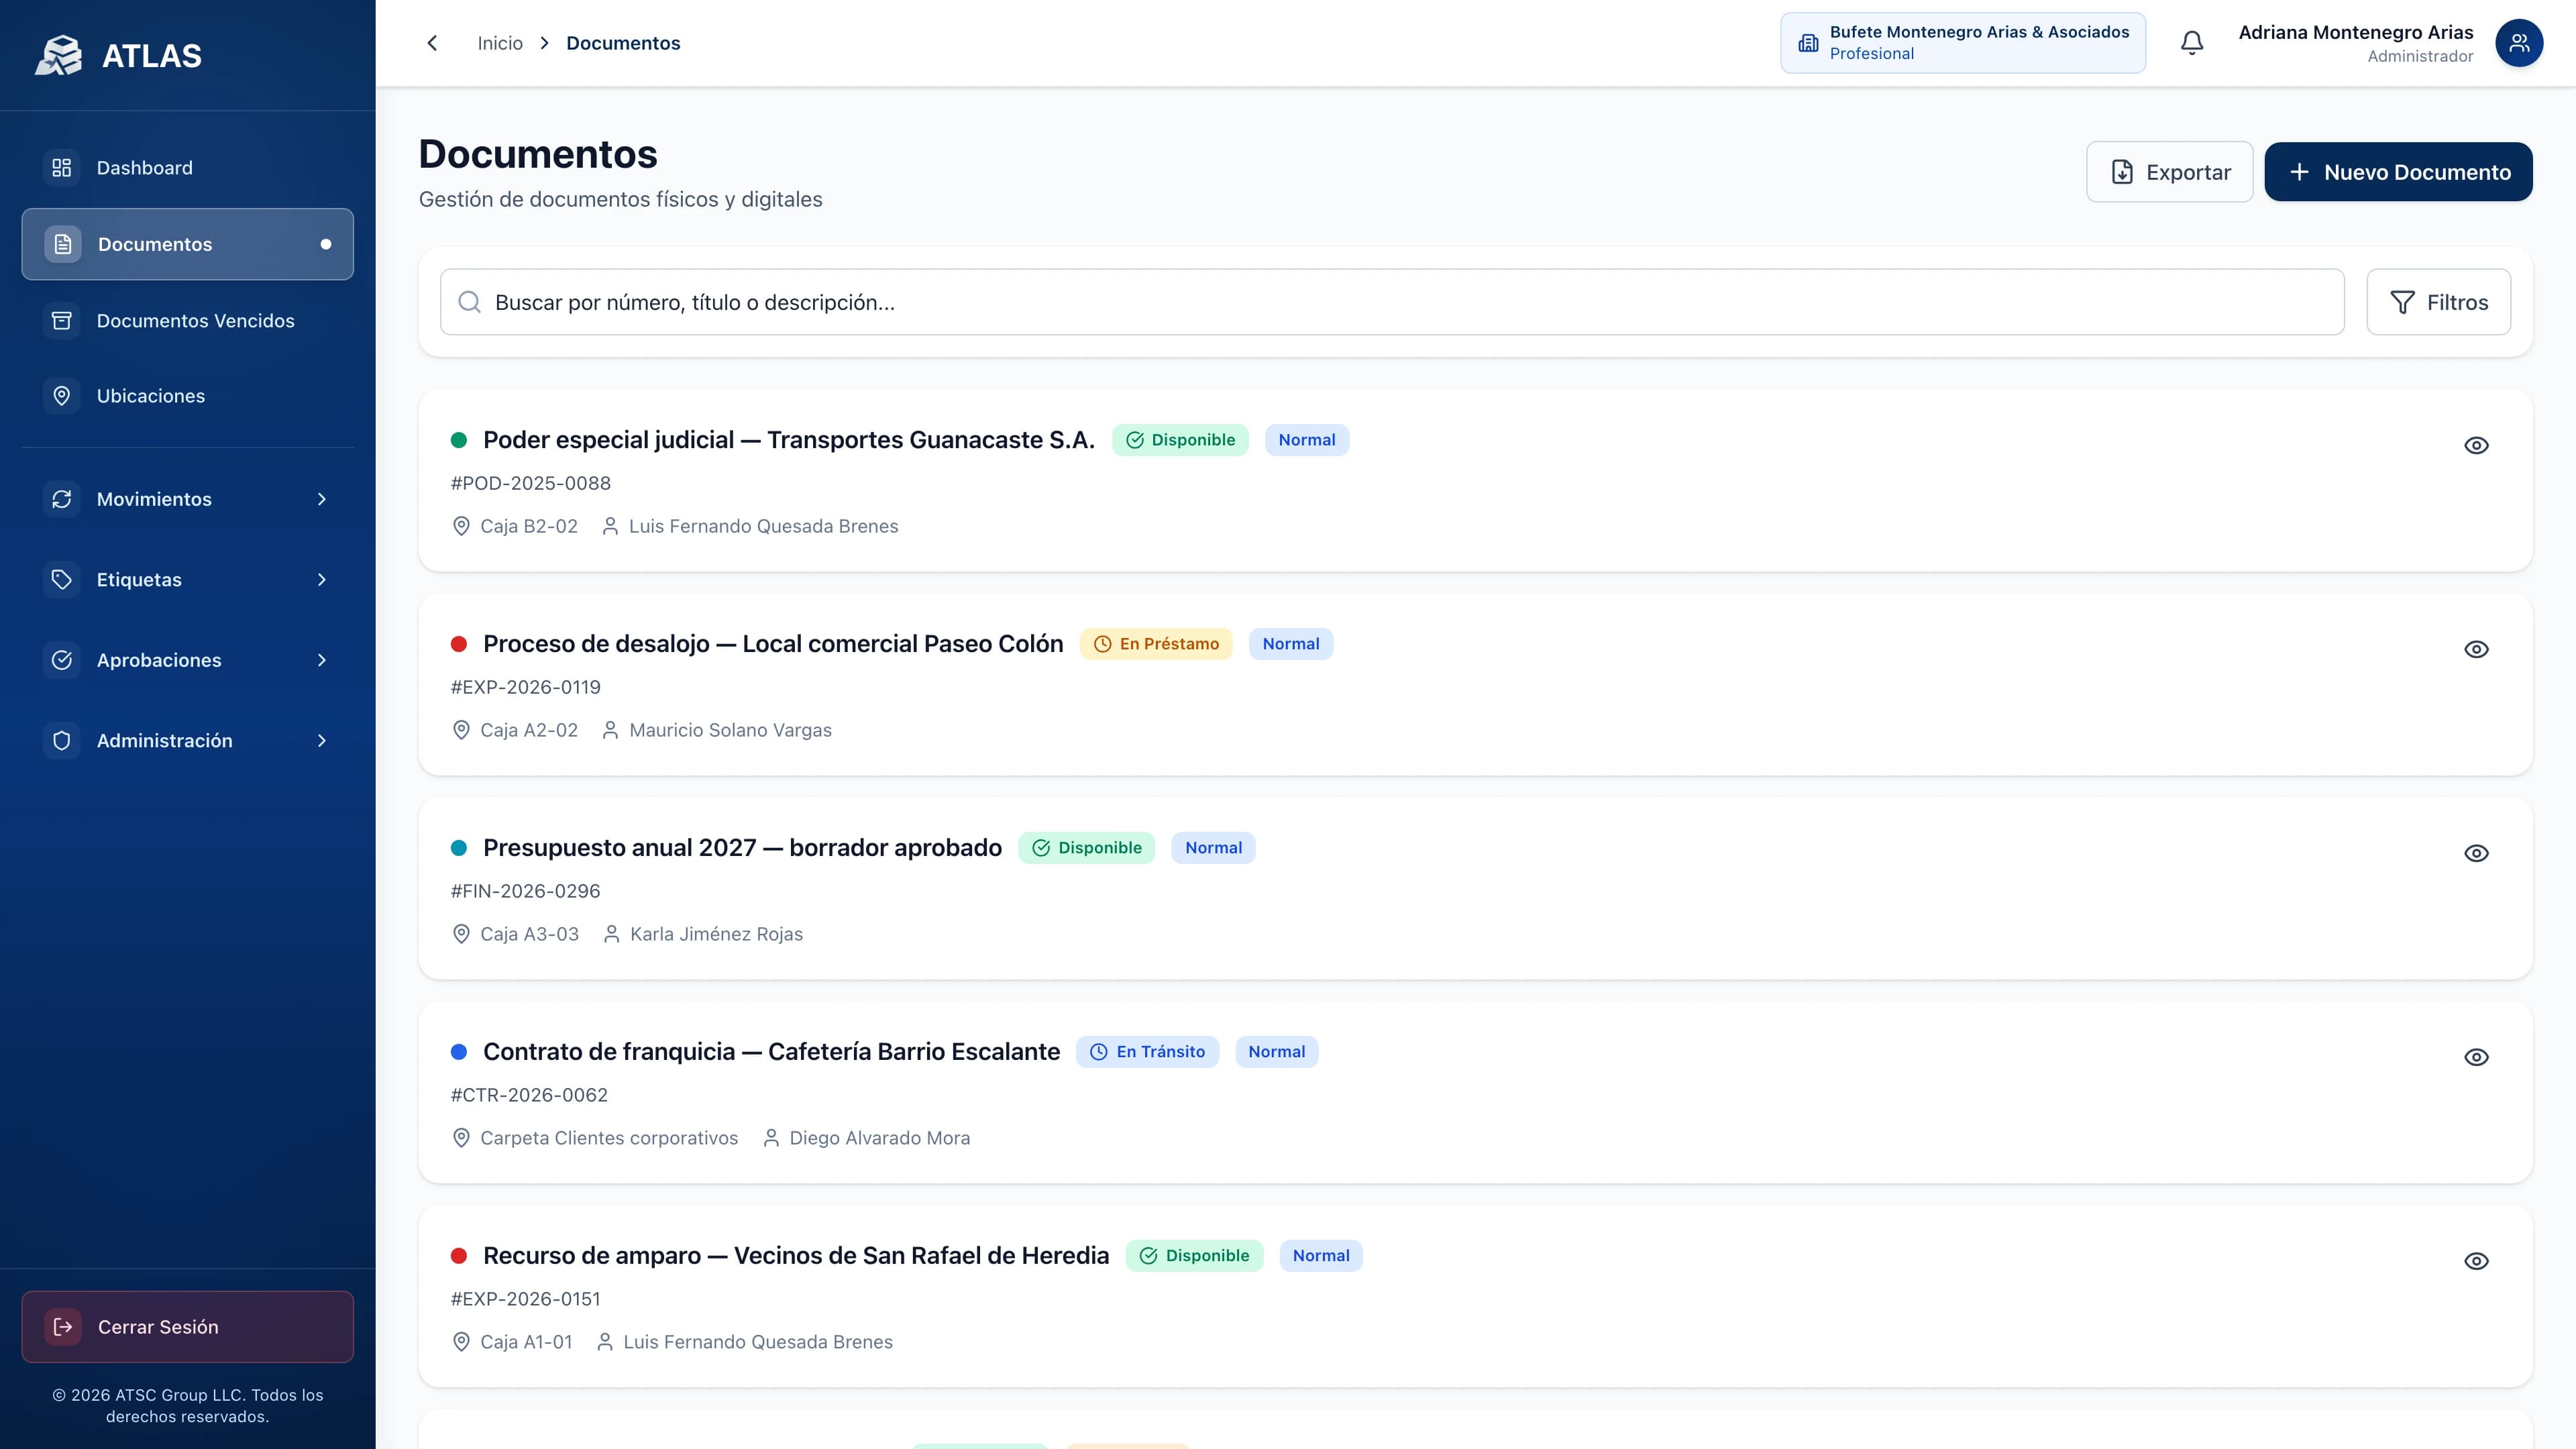This screenshot has height=1449, width=2576.
Task: Go back with the header arrow
Action: pos(432,43)
